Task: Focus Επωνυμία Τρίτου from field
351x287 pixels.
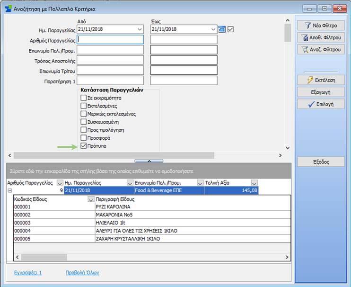Action: pos(110,70)
